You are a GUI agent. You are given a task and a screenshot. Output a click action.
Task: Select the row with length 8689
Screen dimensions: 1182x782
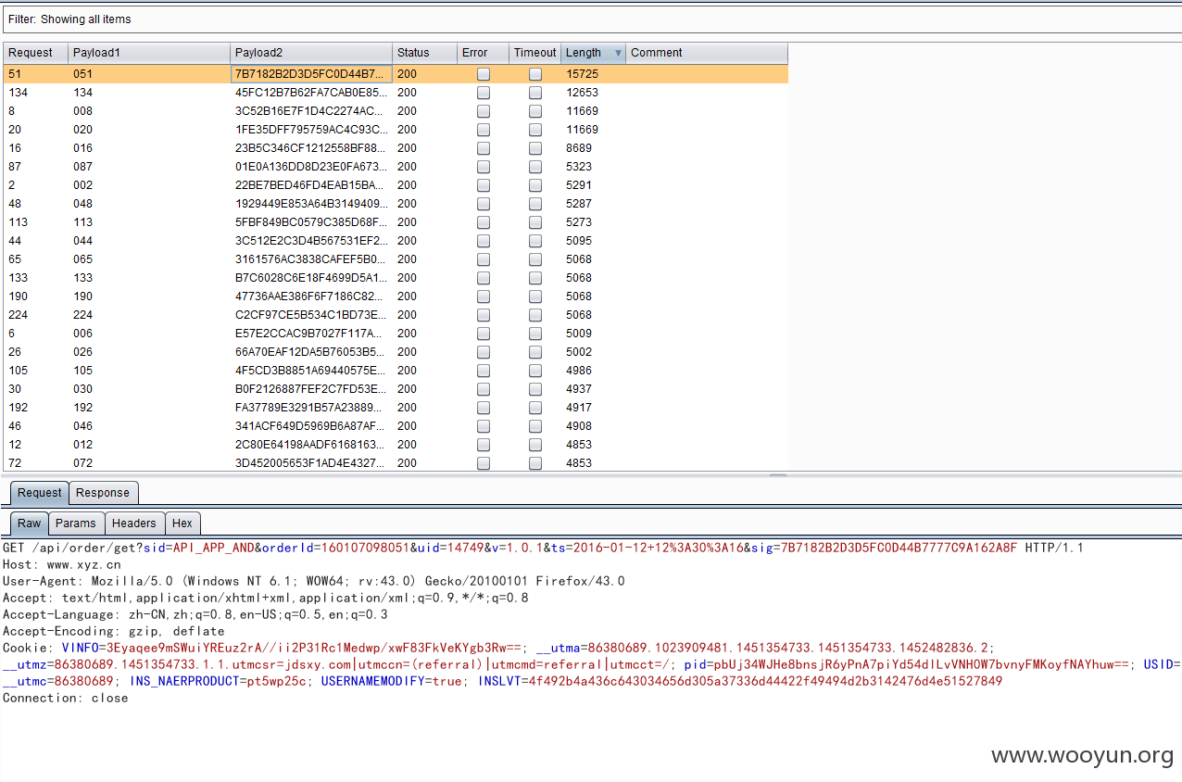click(x=396, y=148)
